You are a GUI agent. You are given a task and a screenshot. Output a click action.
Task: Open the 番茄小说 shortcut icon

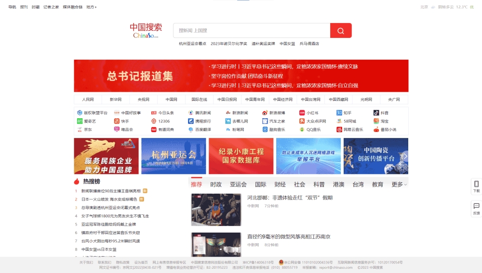376,129
